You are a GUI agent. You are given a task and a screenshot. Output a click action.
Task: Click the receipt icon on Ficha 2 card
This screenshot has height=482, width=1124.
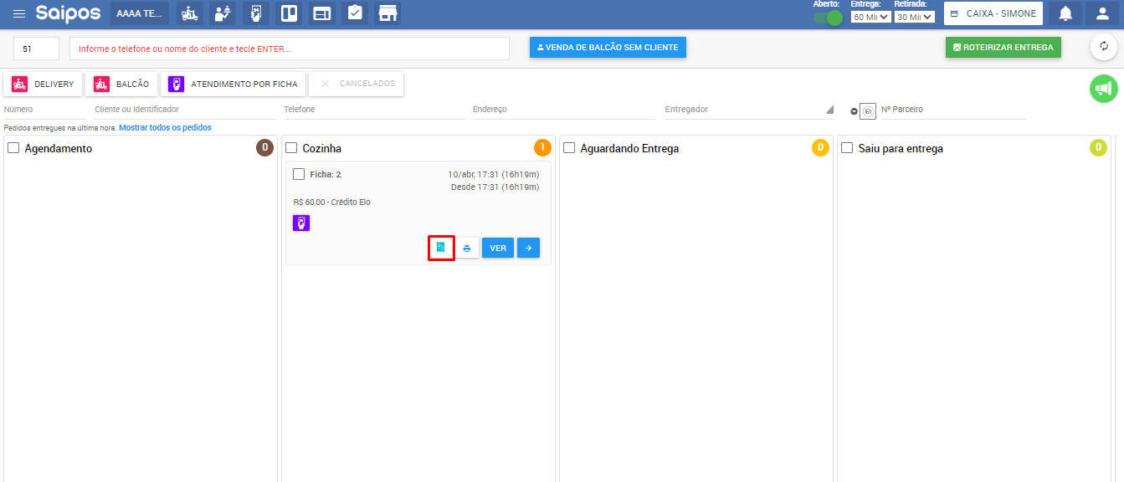click(441, 248)
